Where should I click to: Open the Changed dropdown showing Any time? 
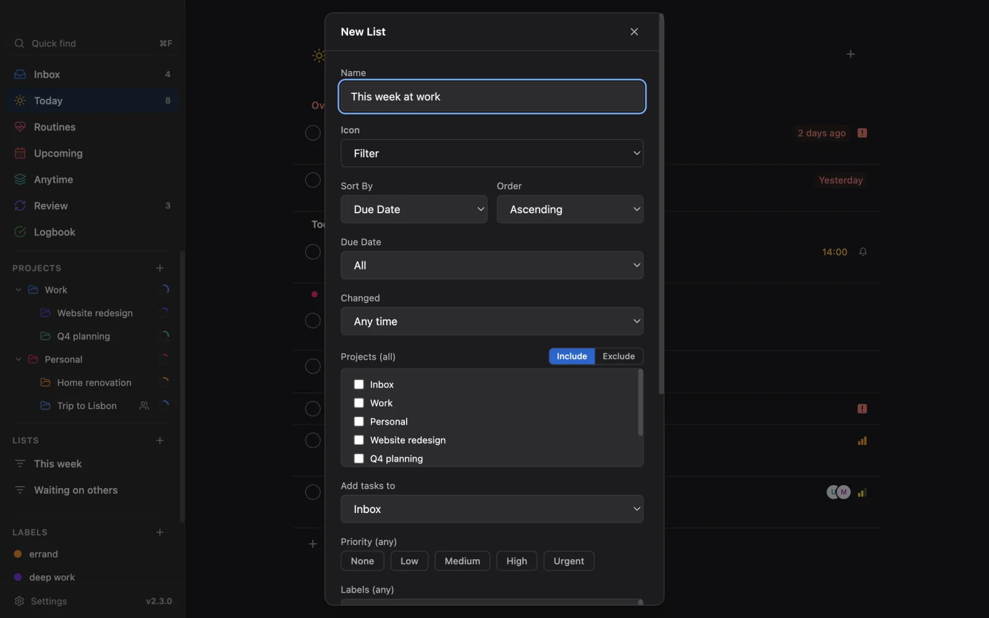pos(492,321)
